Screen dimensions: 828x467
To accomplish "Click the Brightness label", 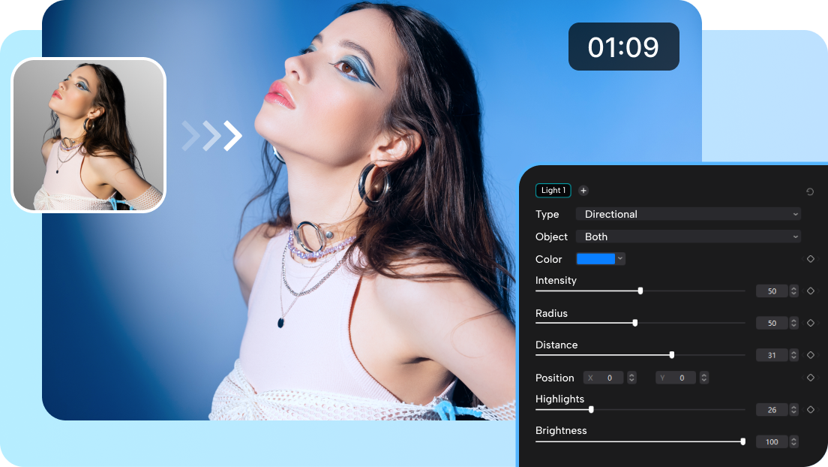I will tap(561, 430).
